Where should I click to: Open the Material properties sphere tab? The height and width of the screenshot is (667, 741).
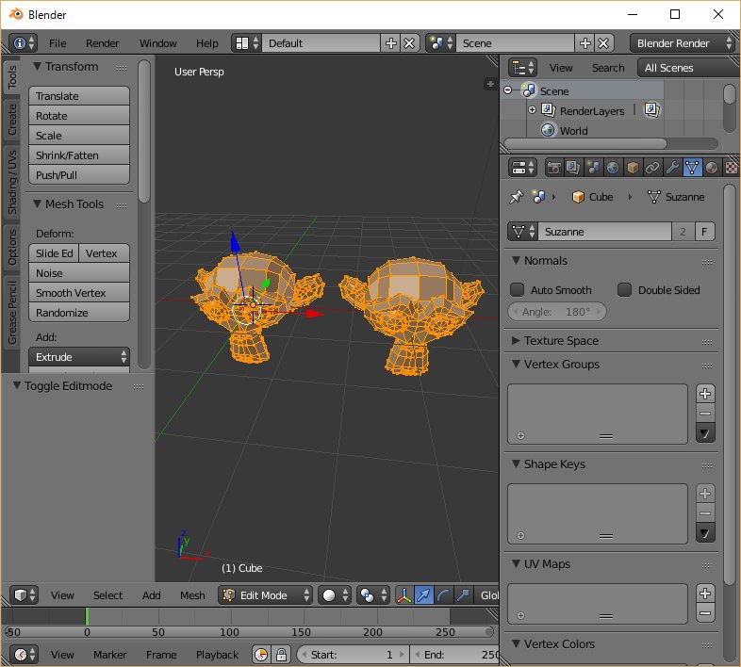point(712,168)
